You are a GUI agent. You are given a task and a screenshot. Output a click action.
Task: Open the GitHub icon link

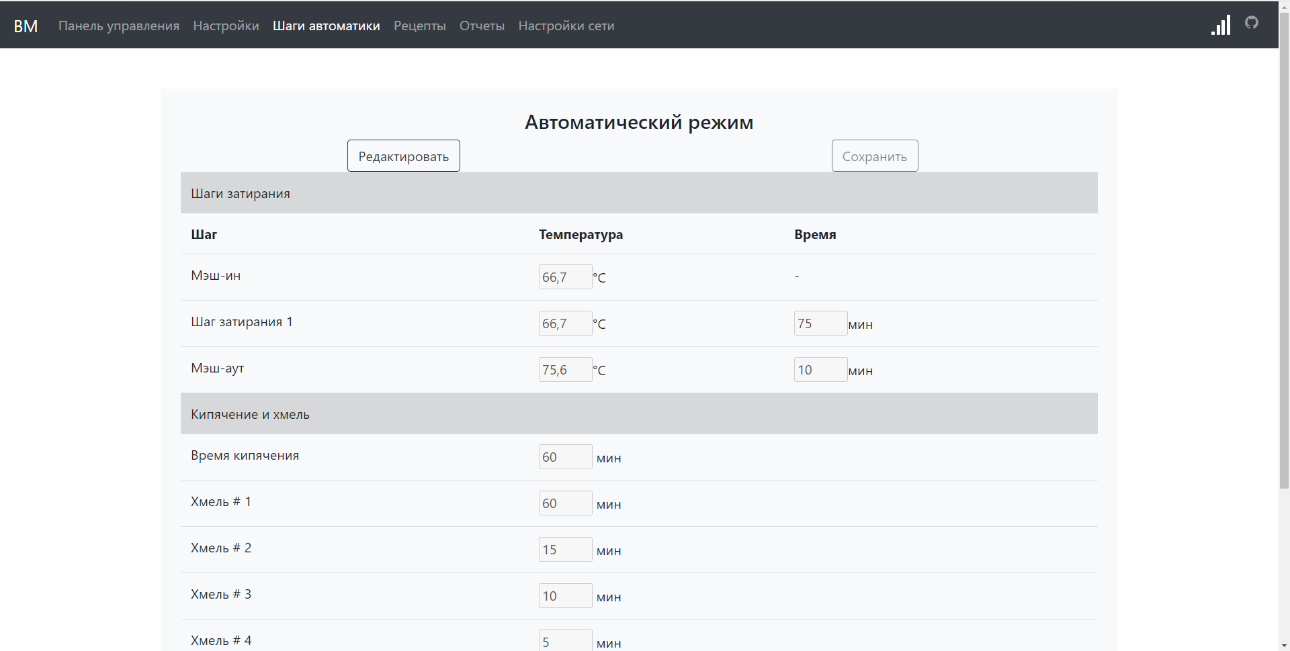point(1251,23)
